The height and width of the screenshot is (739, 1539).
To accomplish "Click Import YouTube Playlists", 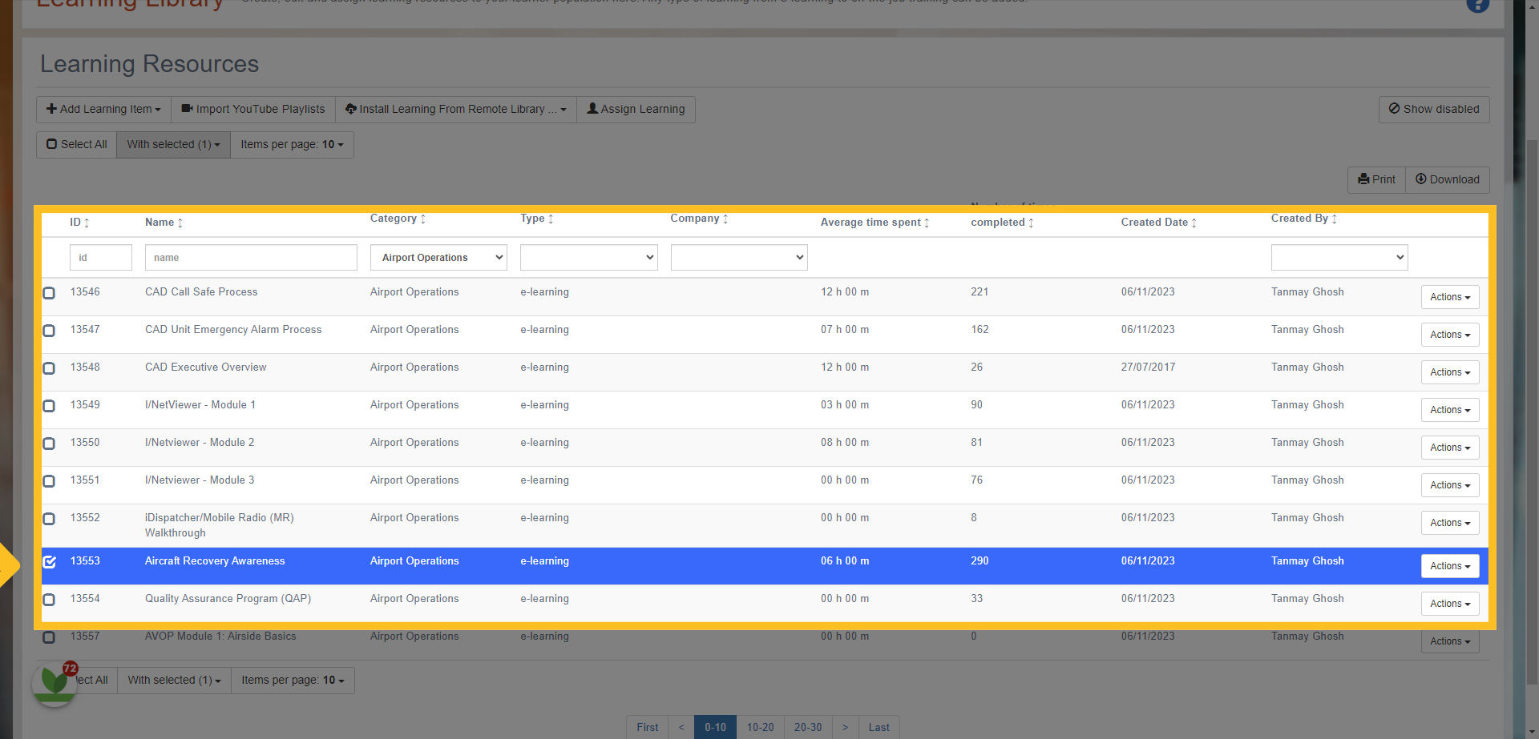I will coord(253,109).
